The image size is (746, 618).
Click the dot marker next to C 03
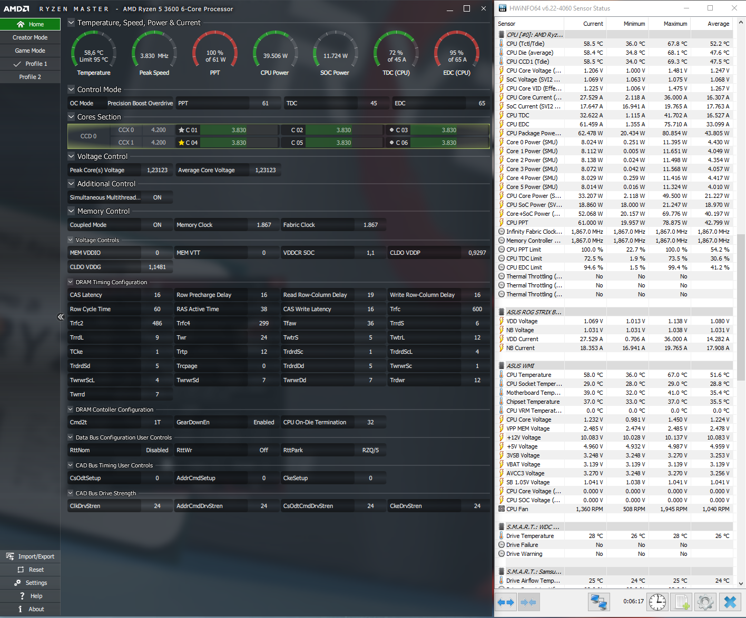tap(391, 130)
